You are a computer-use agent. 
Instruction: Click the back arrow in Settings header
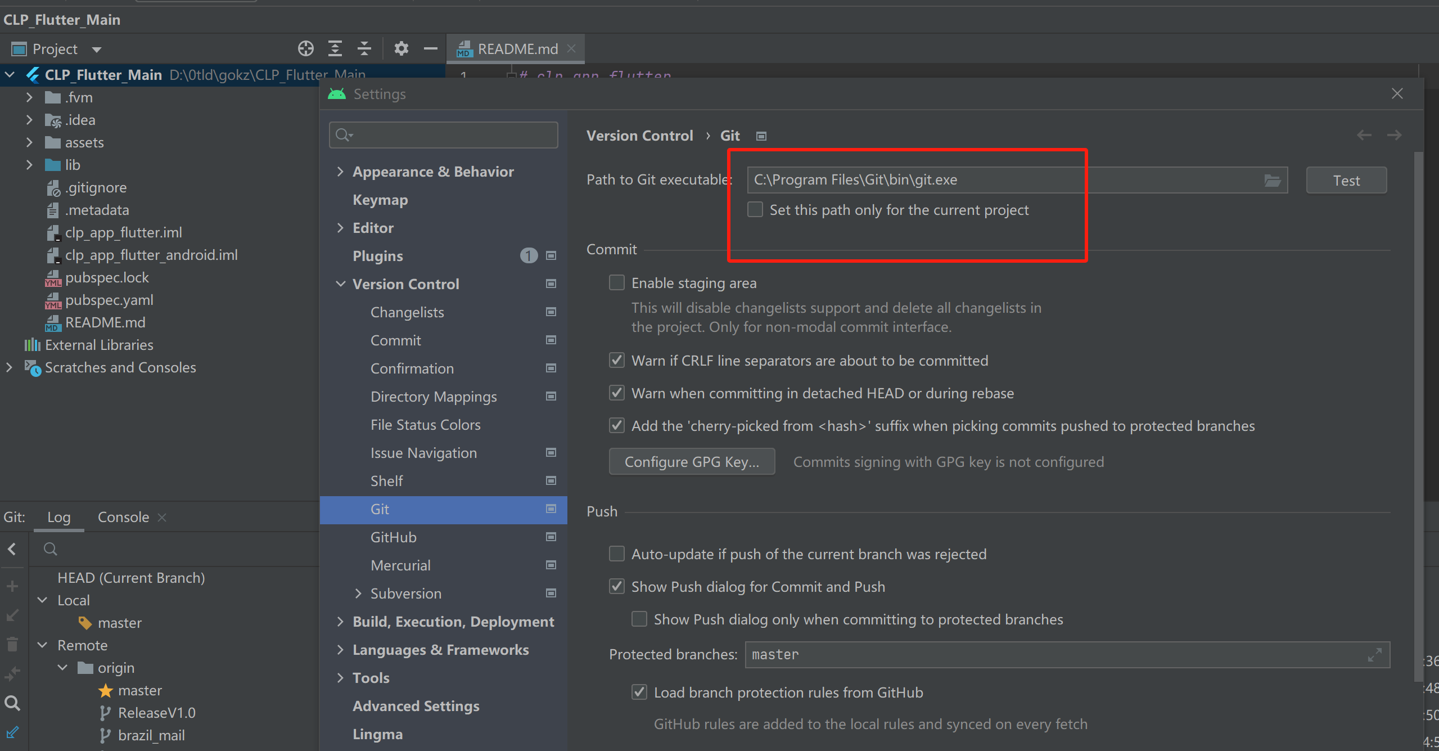(1364, 136)
